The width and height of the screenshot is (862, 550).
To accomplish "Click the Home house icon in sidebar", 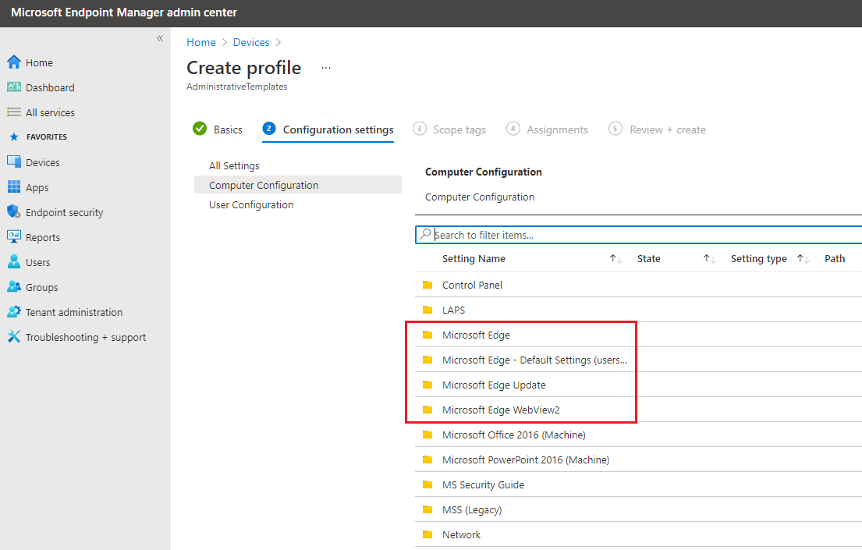I will click(14, 62).
